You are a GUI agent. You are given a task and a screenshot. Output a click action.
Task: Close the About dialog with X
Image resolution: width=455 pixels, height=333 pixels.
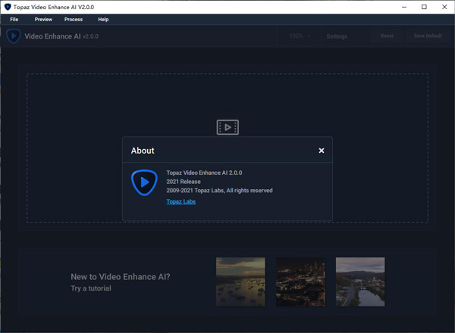[322, 151]
